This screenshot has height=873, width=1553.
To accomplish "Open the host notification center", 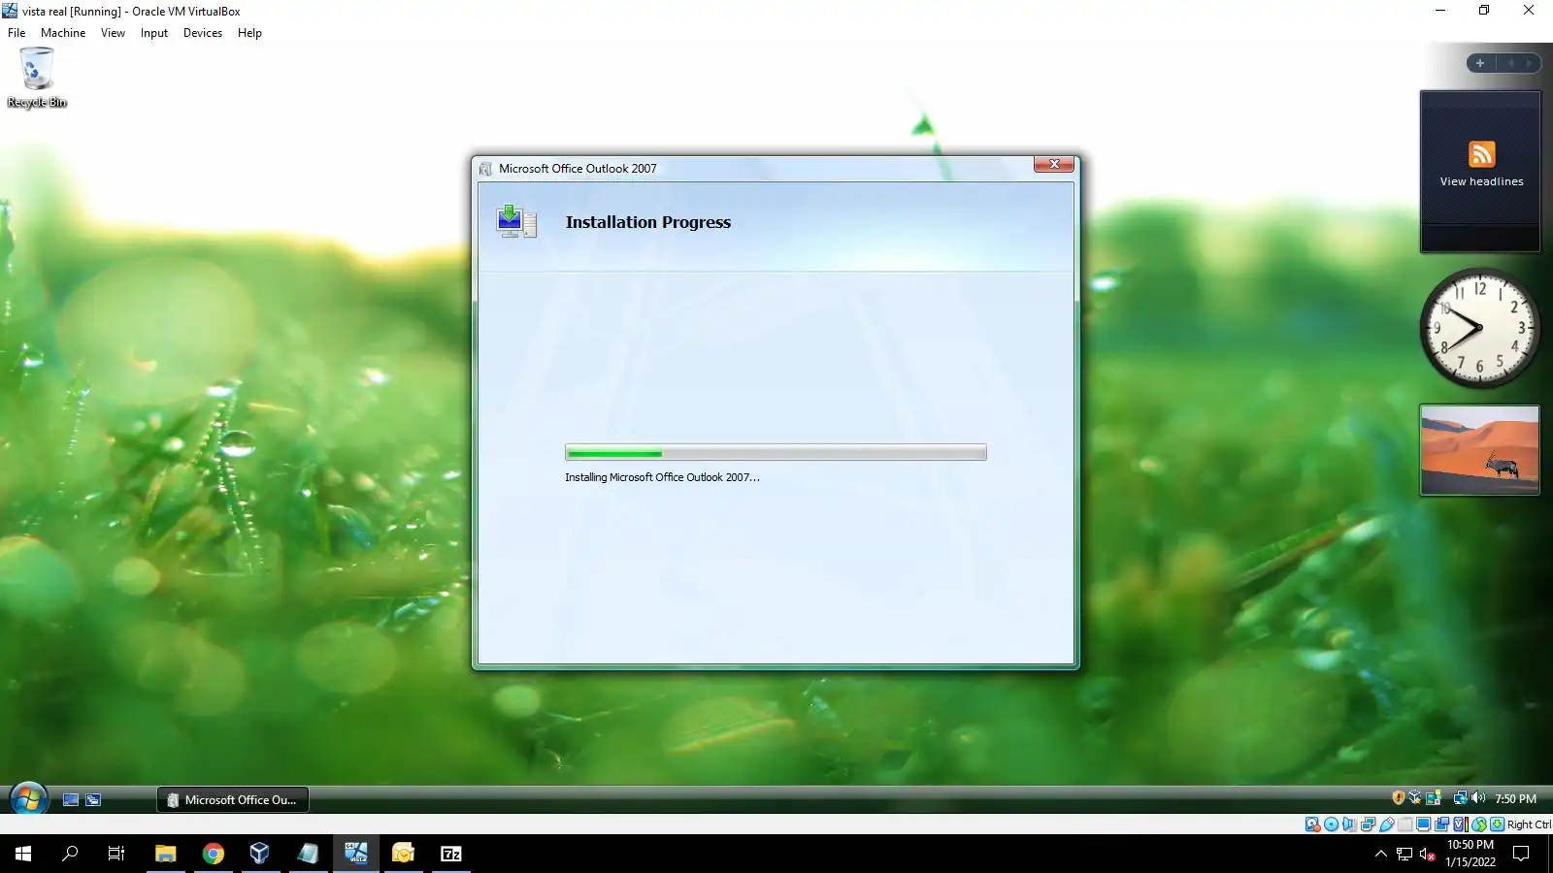I will (1521, 854).
